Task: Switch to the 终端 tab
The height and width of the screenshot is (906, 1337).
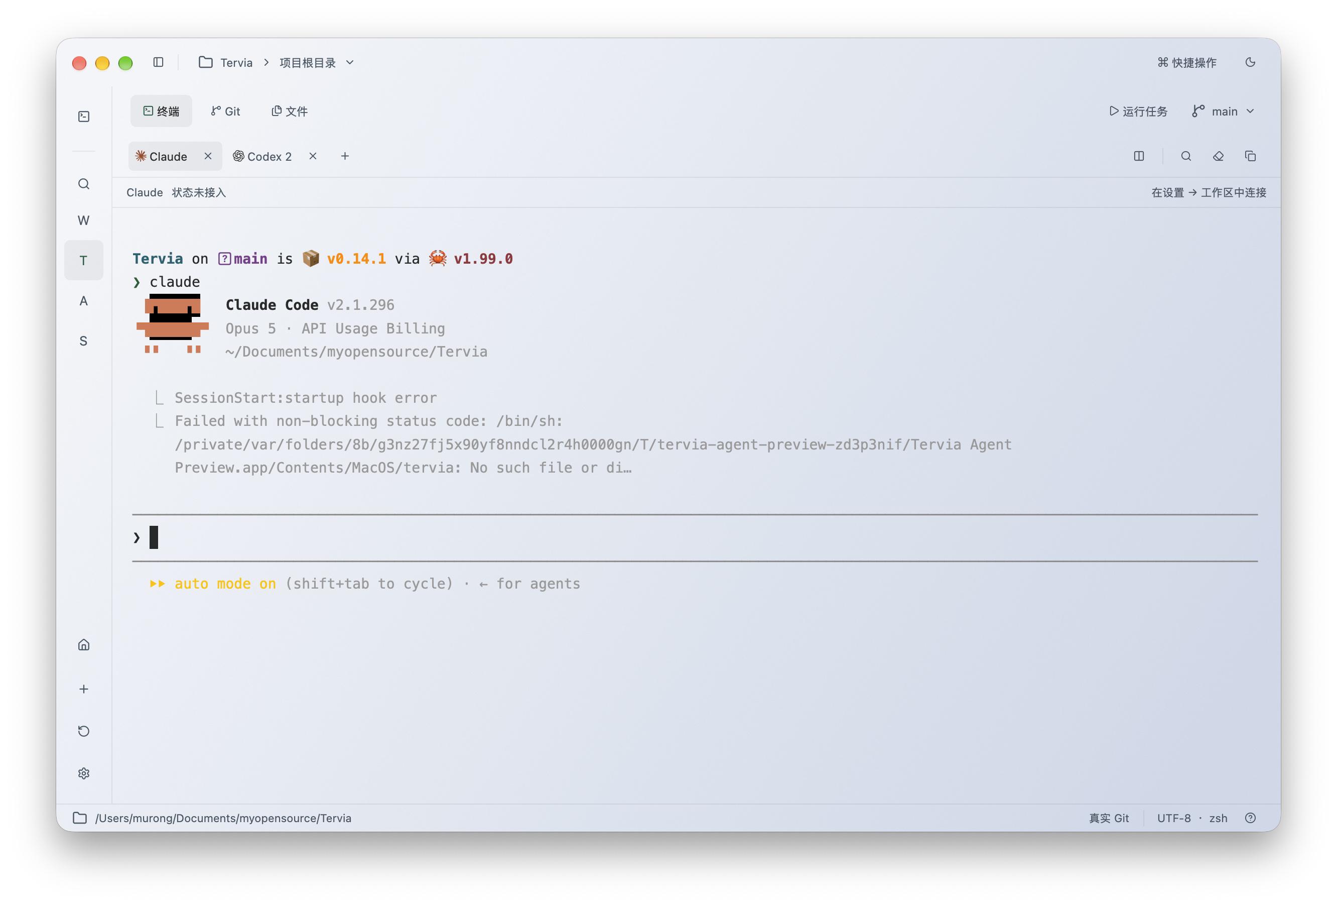Action: pos(161,111)
